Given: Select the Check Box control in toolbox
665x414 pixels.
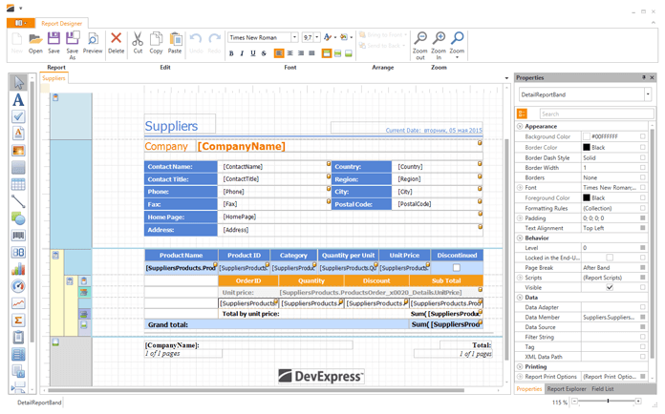Looking at the screenshot, I should click(x=18, y=116).
